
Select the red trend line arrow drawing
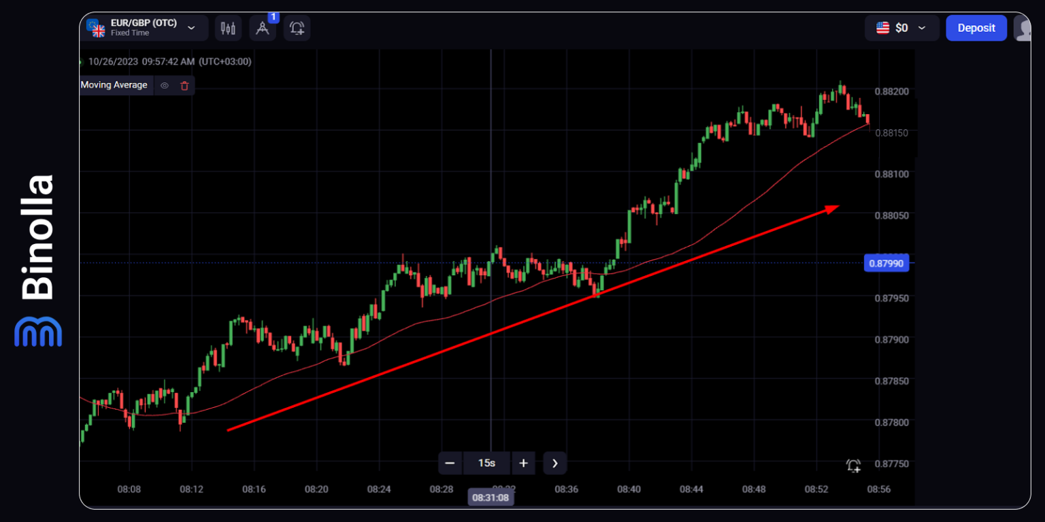531,318
